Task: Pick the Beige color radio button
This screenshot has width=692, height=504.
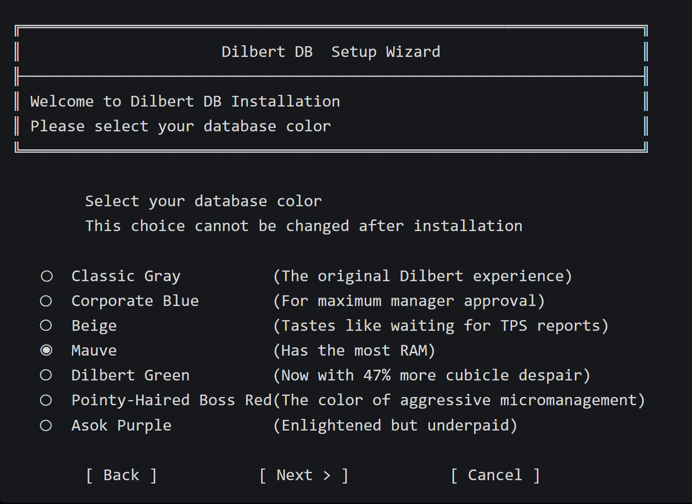Action: (x=47, y=326)
